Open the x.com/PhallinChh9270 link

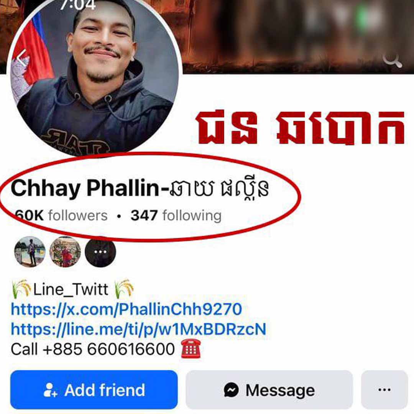coord(126,309)
